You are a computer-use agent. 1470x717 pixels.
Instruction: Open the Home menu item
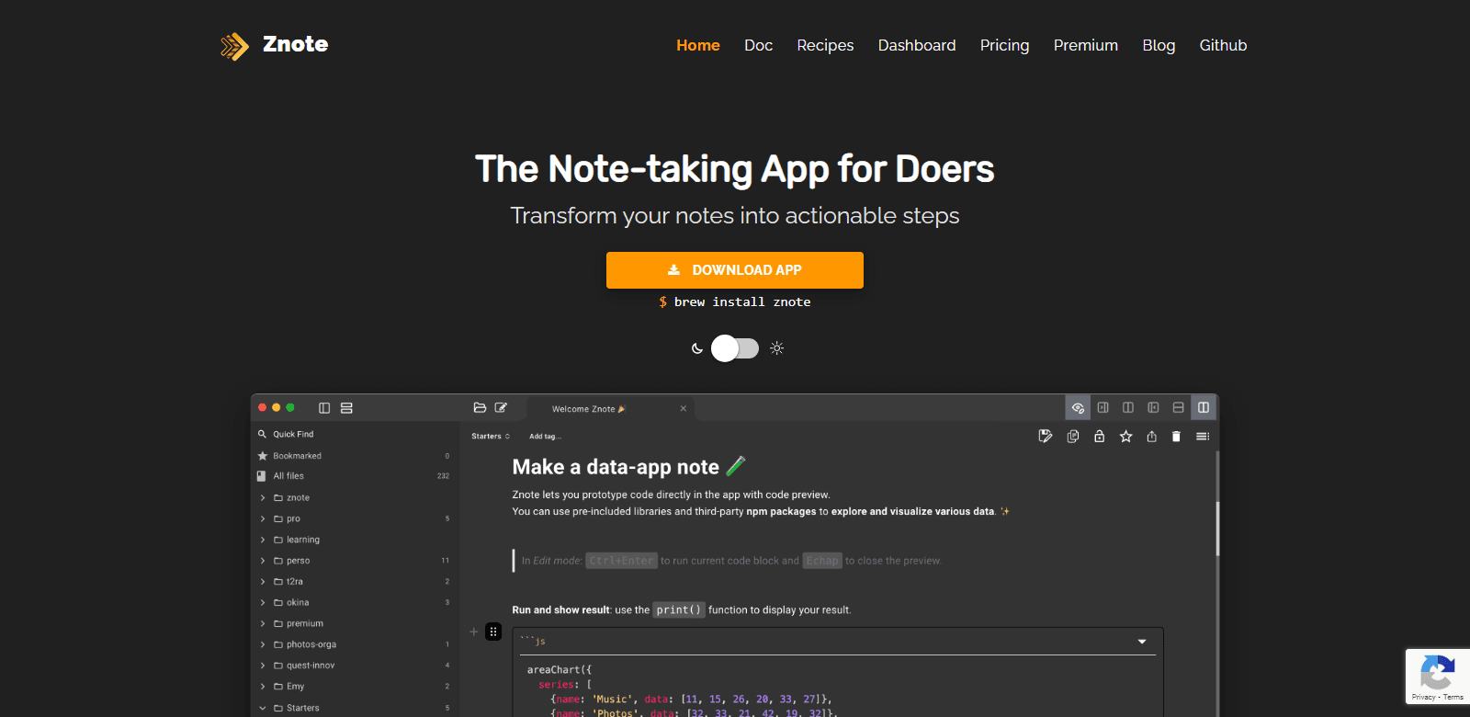pyautogui.click(x=698, y=45)
